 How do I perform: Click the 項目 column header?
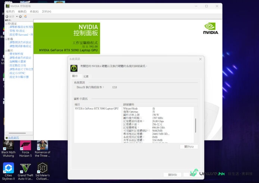coord(77,105)
